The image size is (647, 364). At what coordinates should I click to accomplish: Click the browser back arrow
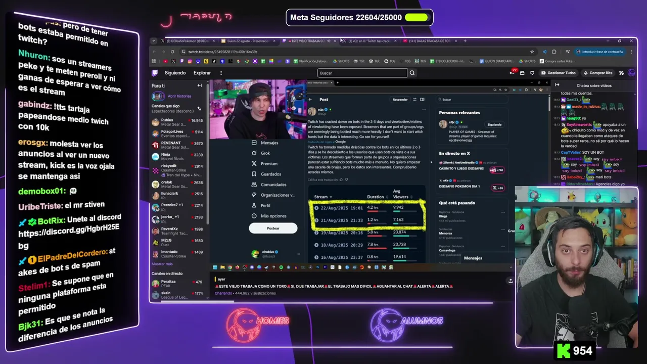[x=155, y=52]
